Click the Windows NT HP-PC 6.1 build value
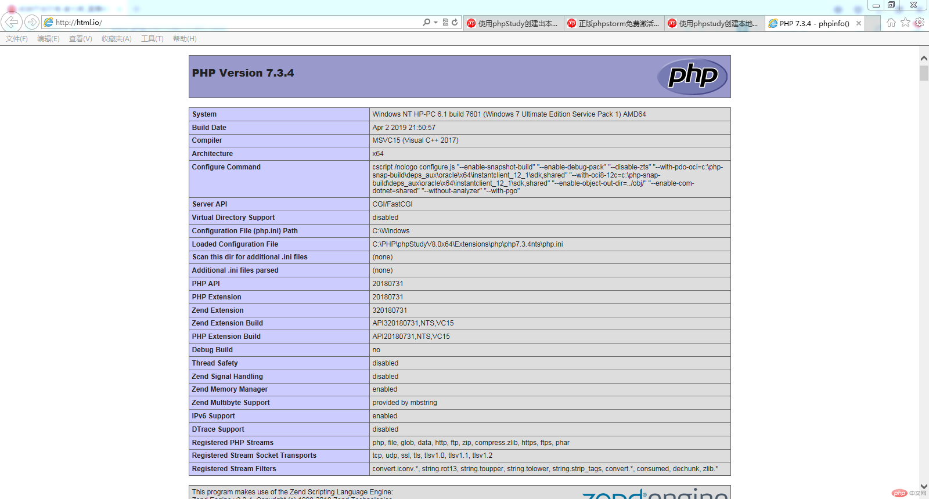929x499 pixels. pos(509,114)
